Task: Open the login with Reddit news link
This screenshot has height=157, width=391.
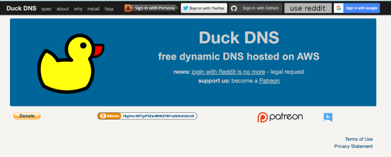Action: coord(228,72)
